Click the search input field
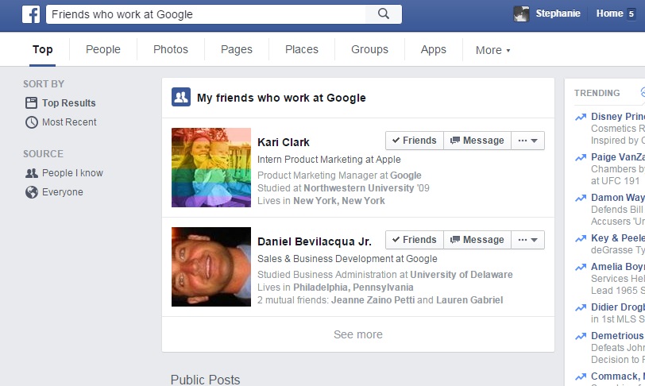The height and width of the screenshot is (386, 645). [207, 14]
